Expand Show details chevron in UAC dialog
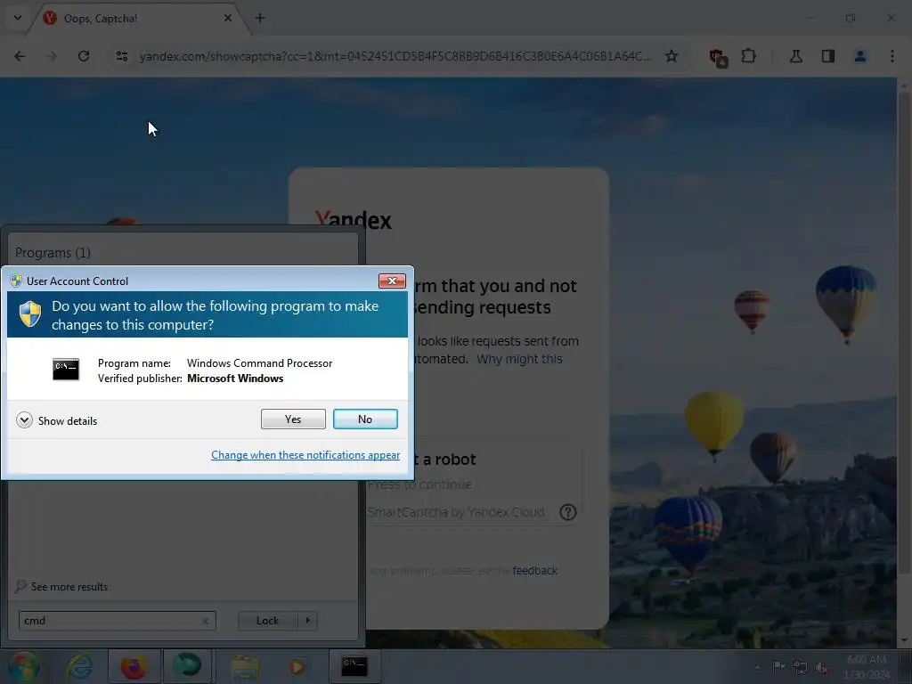Image resolution: width=912 pixels, height=684 pixels. coord(24,420)
